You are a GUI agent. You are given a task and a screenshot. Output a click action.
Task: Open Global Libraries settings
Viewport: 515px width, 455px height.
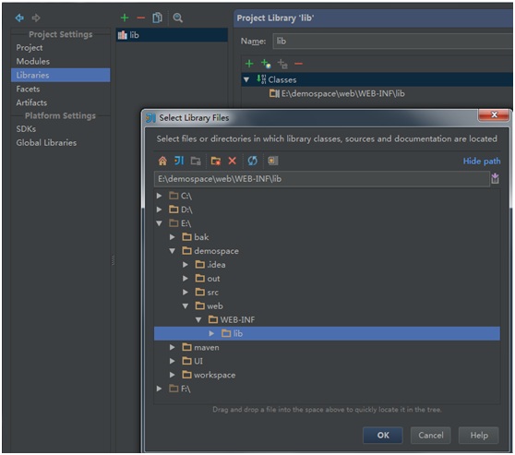46,143
